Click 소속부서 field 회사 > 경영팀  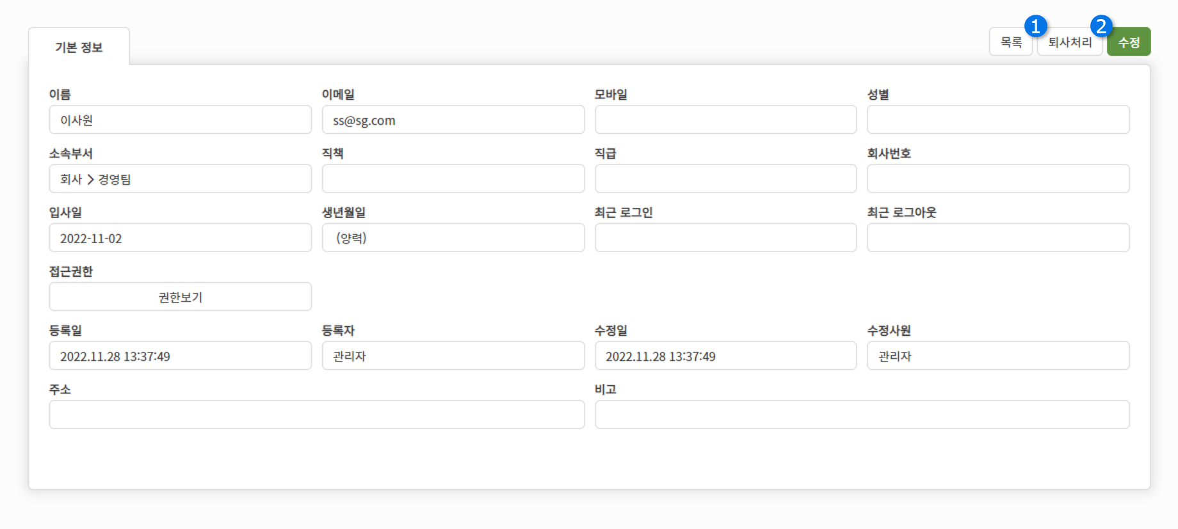tap(181, 178)
